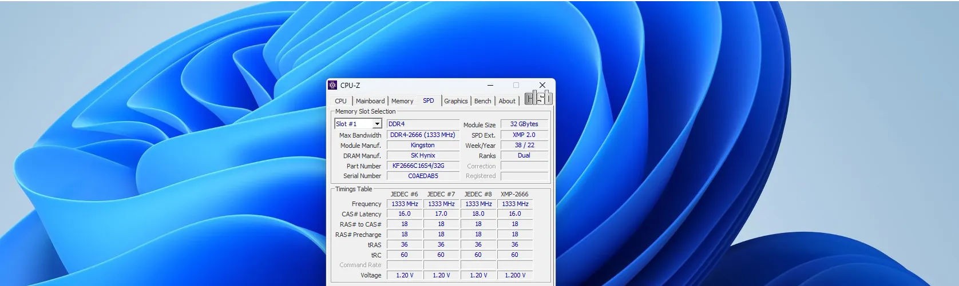Click the JEDEC #8 tRAS 36 cell
This screenshot has width=959, height=286.
coord(478,244)
